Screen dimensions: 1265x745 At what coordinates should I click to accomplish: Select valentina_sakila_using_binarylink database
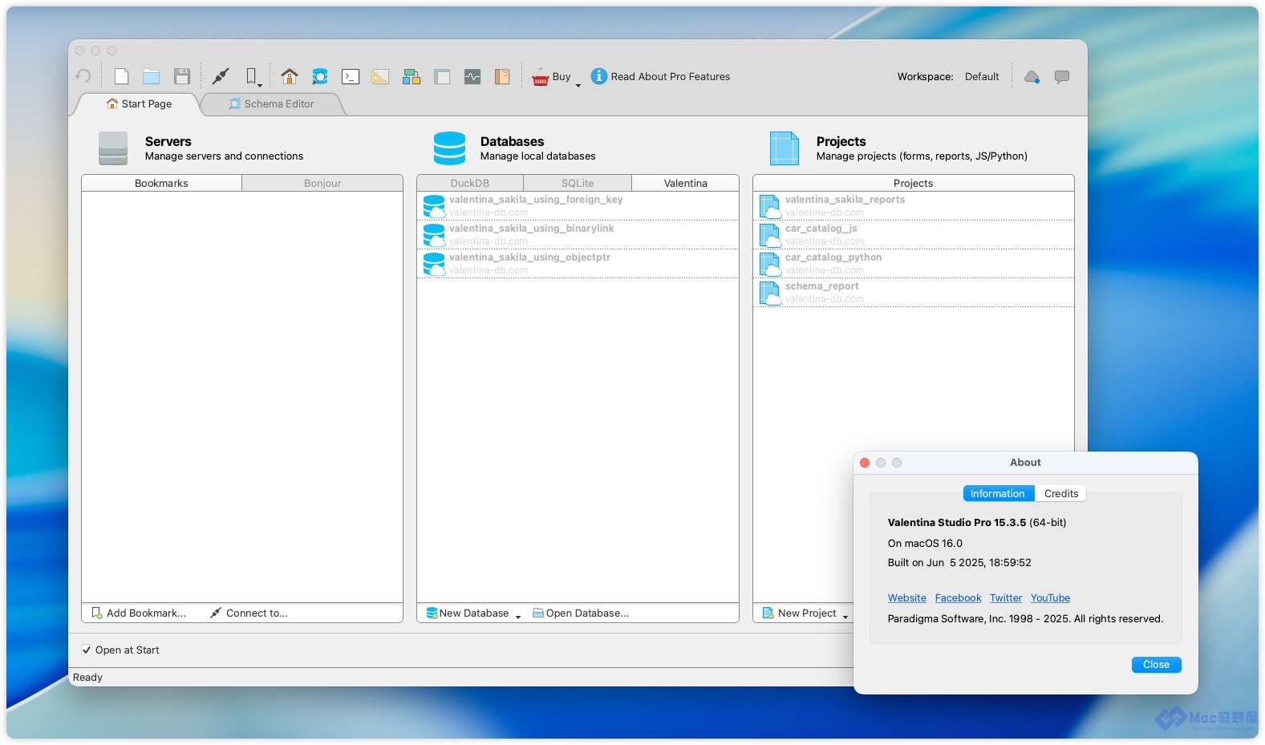(578, 235)
